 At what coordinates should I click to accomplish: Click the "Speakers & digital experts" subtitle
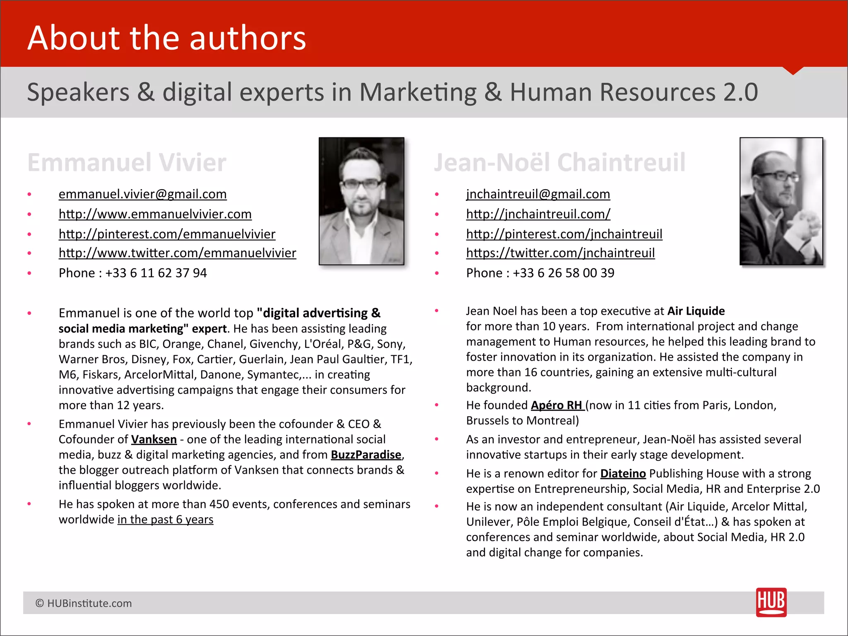pos(393,92)
